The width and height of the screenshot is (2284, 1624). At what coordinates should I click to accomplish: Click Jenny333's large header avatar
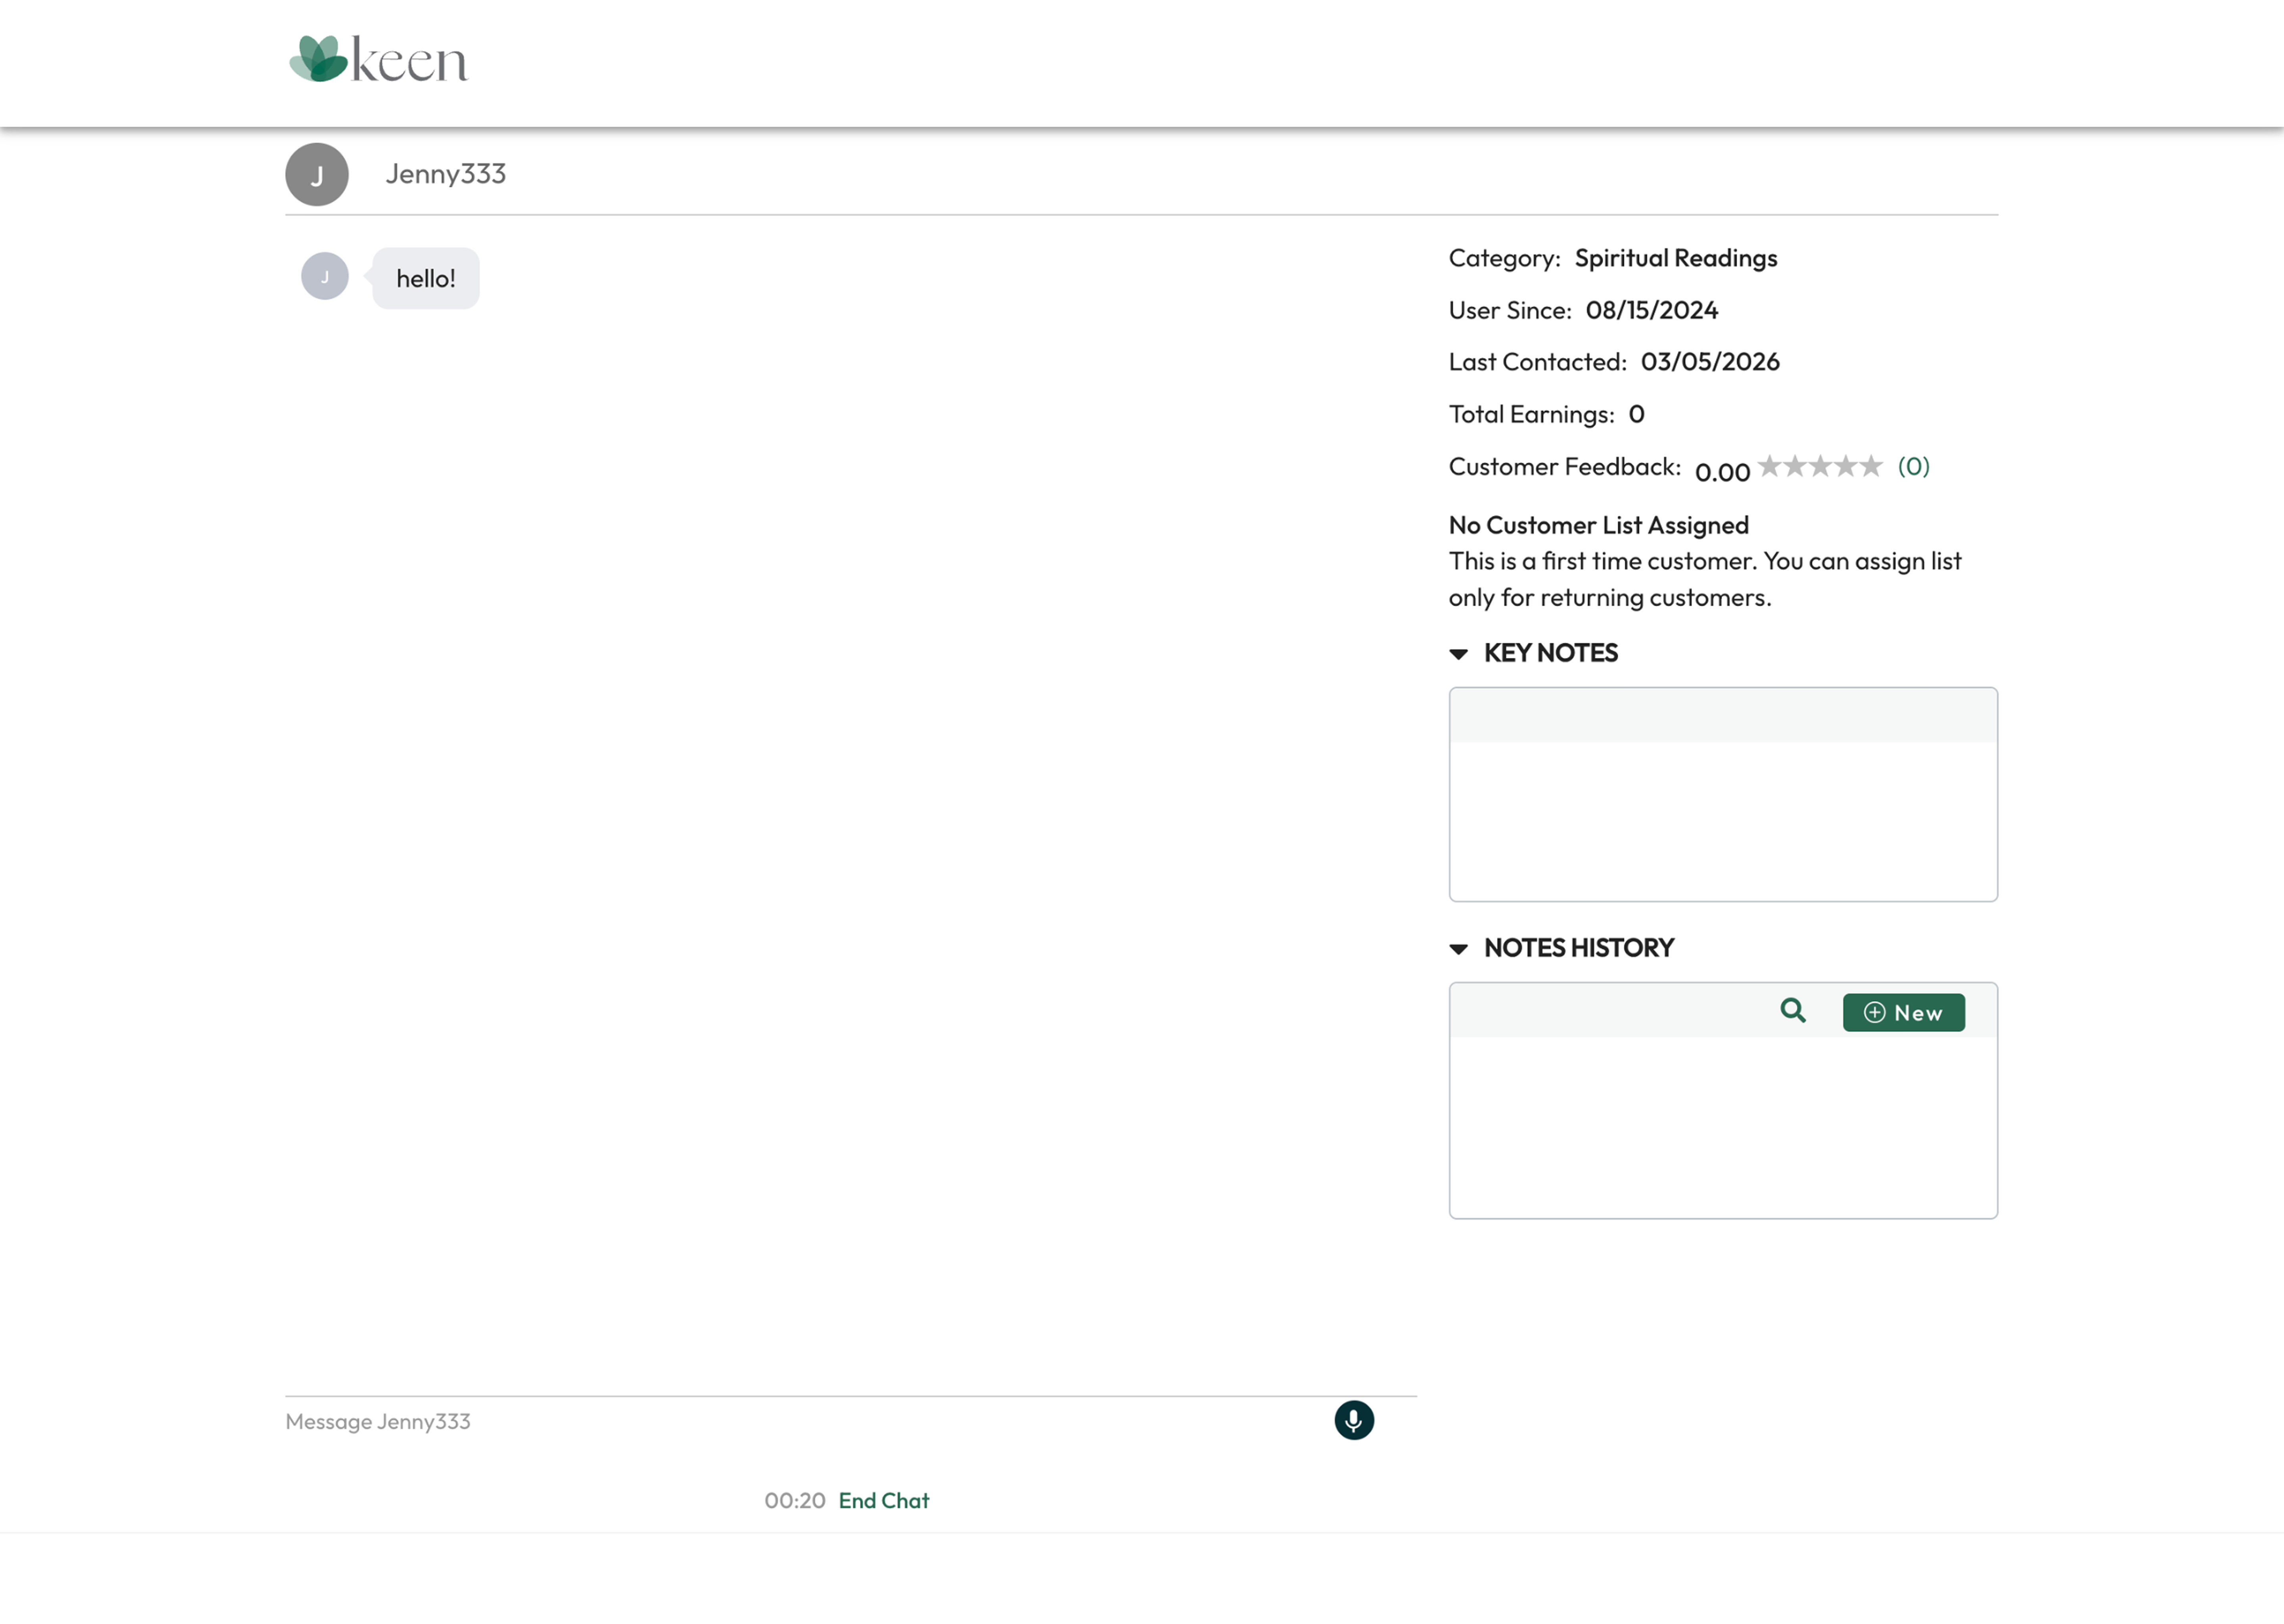click(317, 174)
